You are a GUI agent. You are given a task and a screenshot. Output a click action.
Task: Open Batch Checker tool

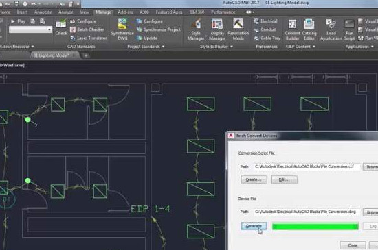[x=87, y=29]
